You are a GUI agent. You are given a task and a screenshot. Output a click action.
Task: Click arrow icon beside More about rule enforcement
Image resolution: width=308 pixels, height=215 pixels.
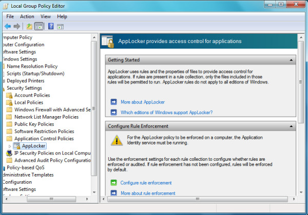[x=114, y=193]
